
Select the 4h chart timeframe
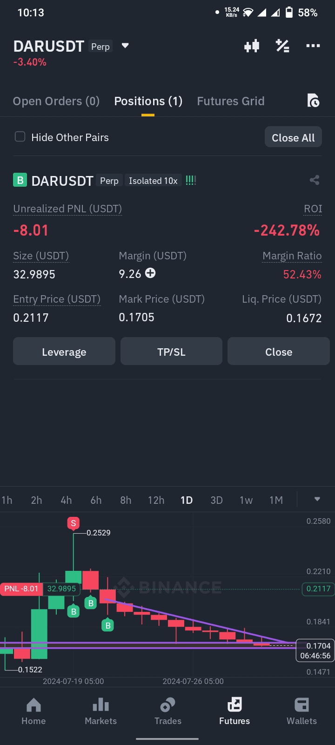pyautogui.click(x=66, y=500)
